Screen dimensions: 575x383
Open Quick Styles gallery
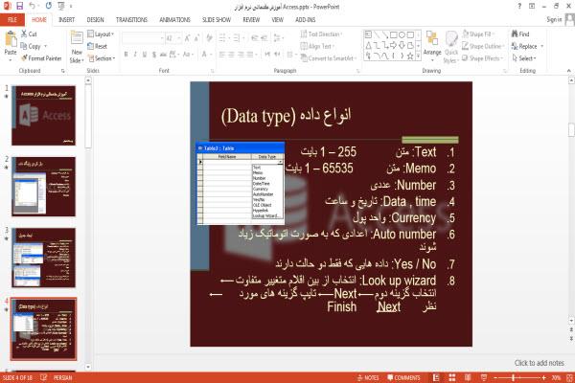[450, 47]
